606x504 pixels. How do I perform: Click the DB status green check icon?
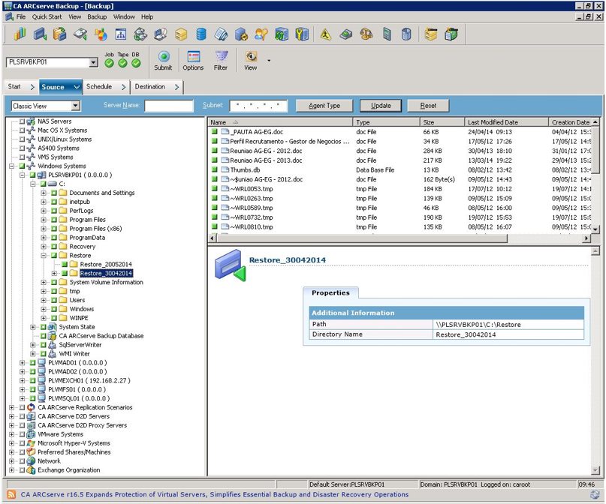[x=135, y=63]
